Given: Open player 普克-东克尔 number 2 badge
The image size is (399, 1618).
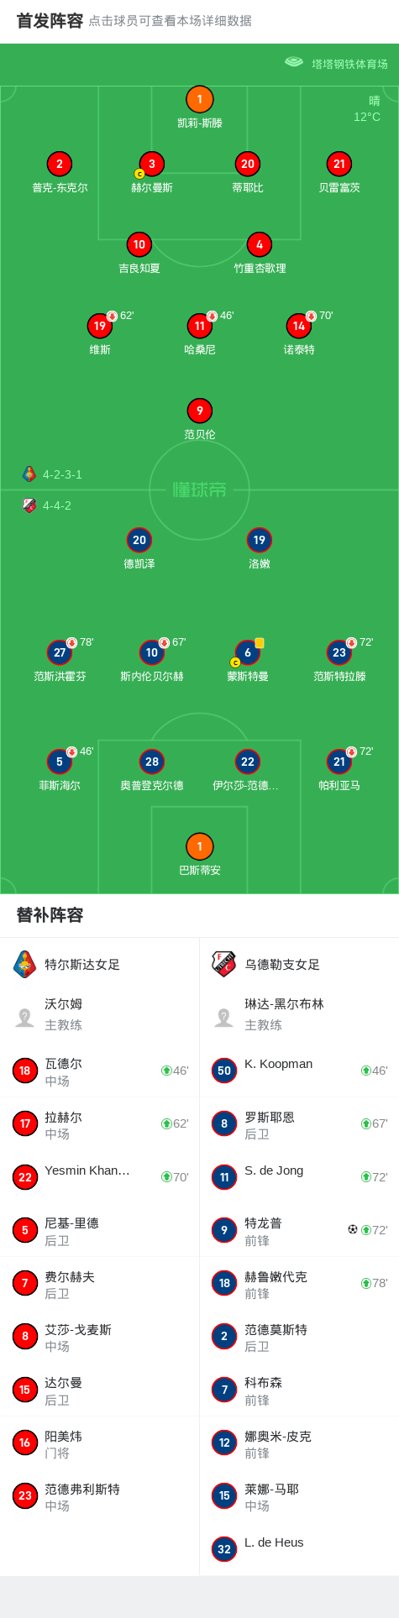Looking at the screenshot, I should [x=59, y=164].
